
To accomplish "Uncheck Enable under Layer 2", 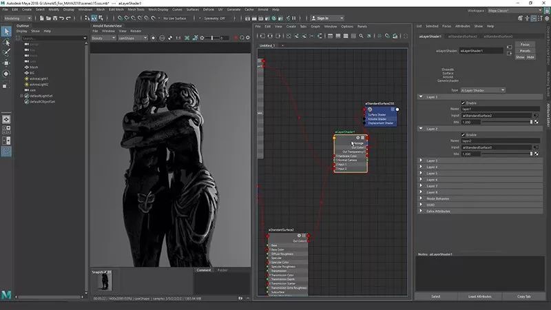I will point(463,134).
